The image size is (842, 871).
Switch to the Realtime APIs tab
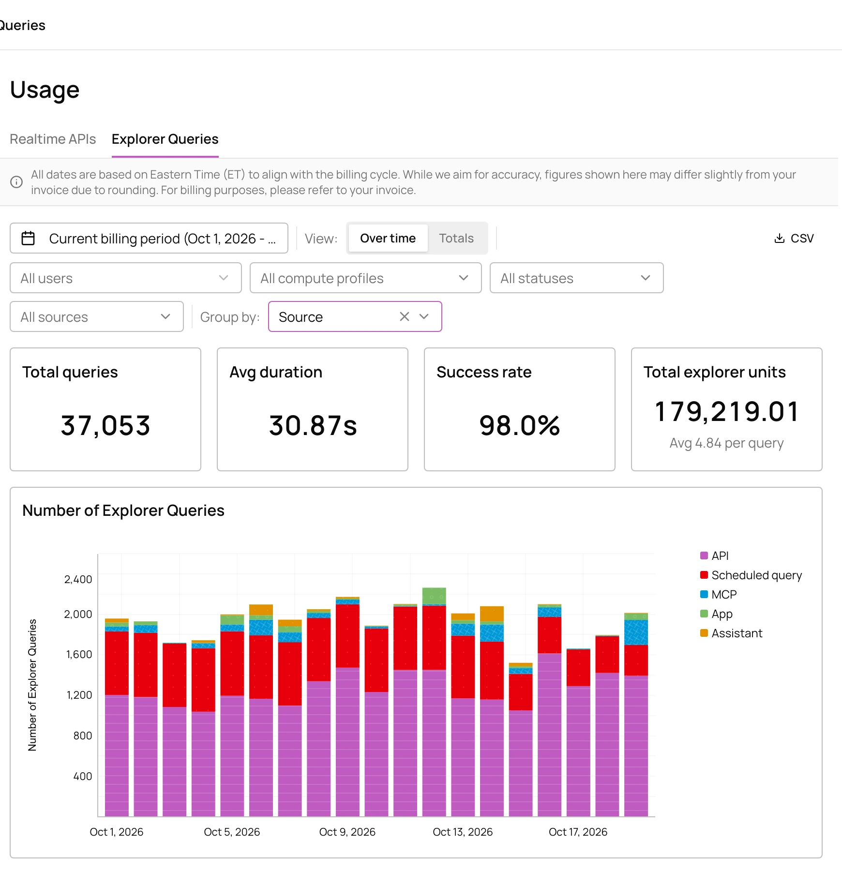click(x=53, y=139)
